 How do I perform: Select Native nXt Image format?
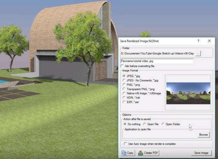pos(124,93)
